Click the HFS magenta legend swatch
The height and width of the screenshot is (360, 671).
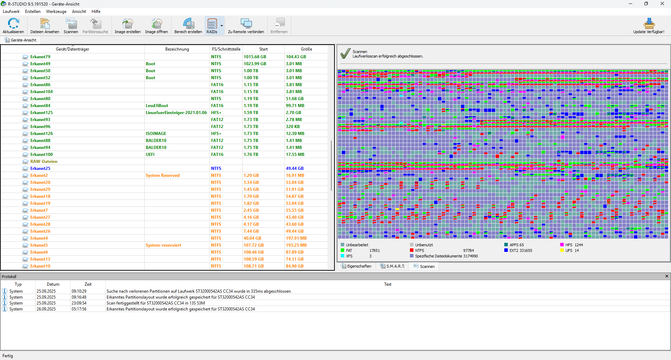(x=562, y=245)
